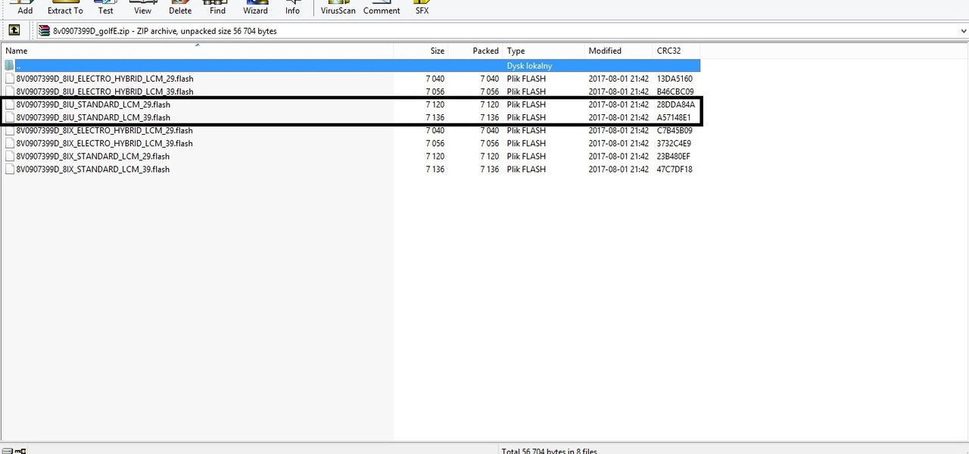Click CRC32 value C7B45B09
969x454 pixels.
click(x=674, y=130)
